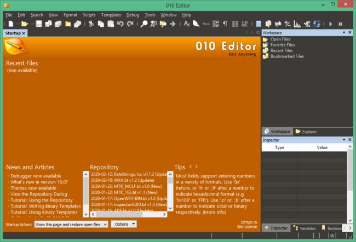
Task: Open 'Debugger now available' article link
Action: 36,176
